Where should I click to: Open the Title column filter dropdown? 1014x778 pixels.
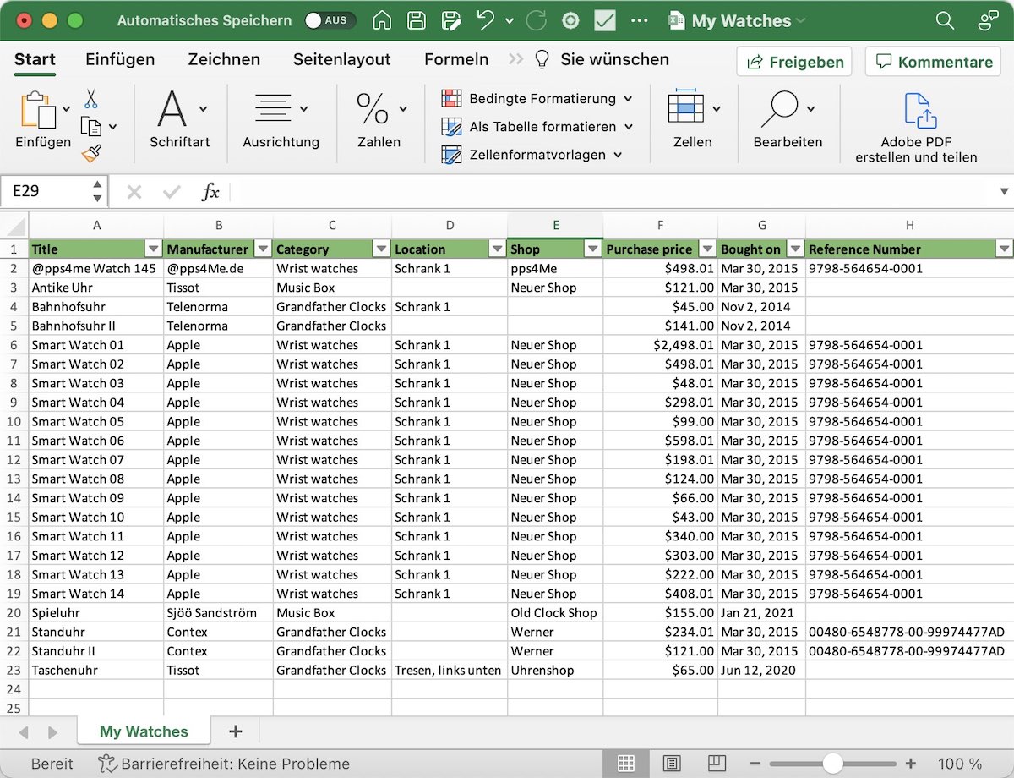click(x=153, y=249)
